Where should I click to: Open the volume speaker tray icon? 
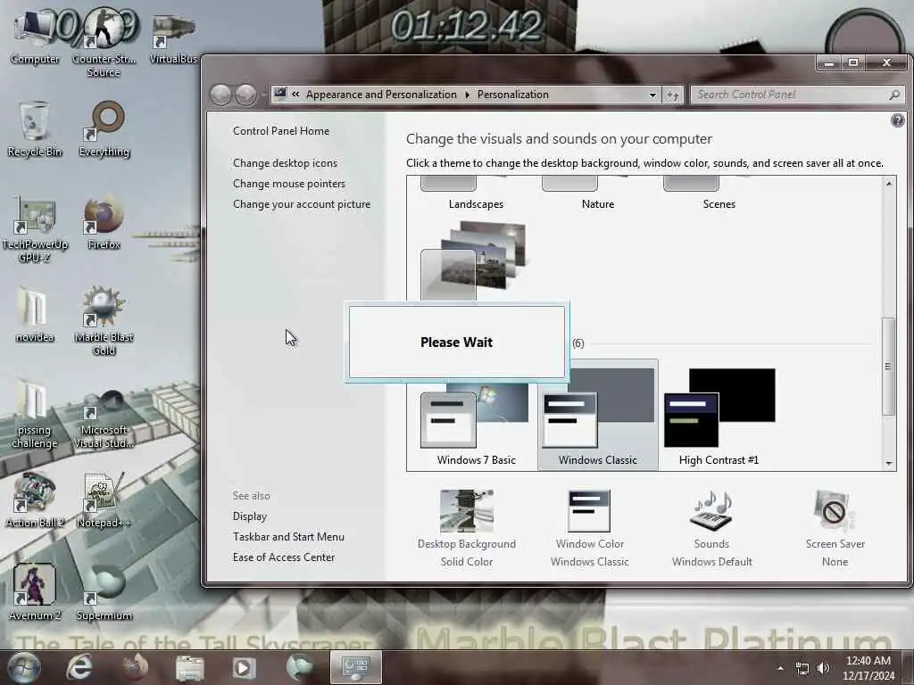point(823,668)
